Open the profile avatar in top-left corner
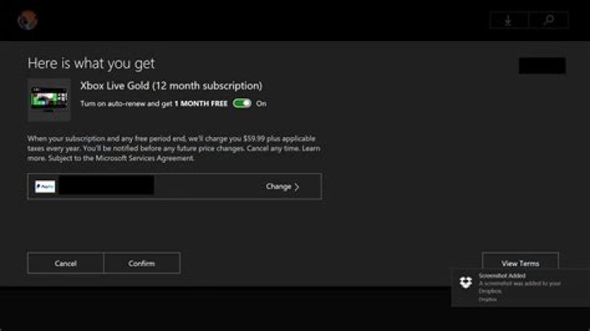 click(27, 20)
